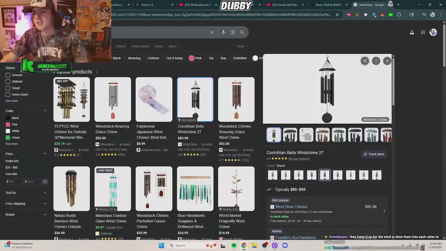Select the Get it today chip
Screen dimensions: 446x251
(x=175, y=58)
